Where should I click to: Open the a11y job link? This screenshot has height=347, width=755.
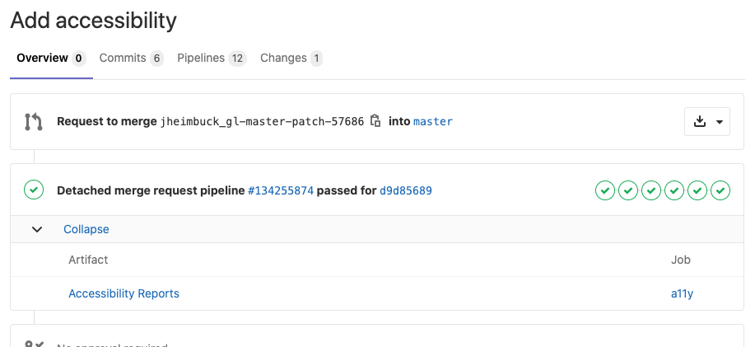coord(682,293)
